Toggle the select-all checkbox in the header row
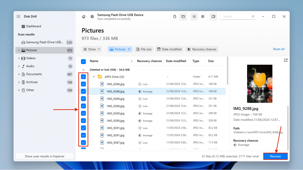Viewport: 303px width, 170px height. 83,61
